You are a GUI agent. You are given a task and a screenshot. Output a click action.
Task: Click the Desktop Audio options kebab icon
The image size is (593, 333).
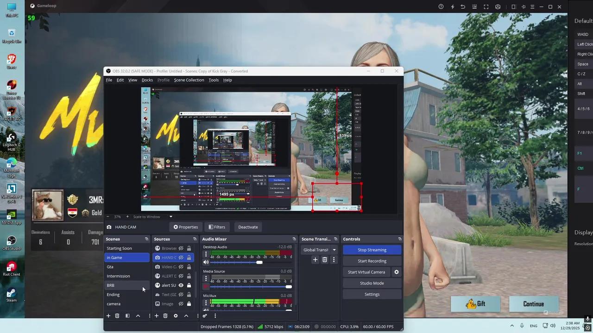pyautogui.click(x=206, y=254)
